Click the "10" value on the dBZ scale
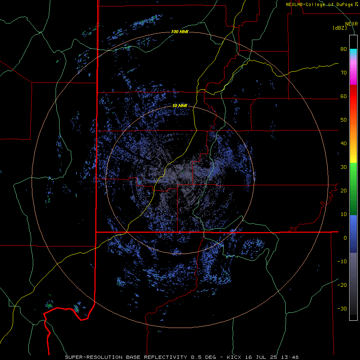Viewport: 360px width, 360px height. (x=344, y=214)
